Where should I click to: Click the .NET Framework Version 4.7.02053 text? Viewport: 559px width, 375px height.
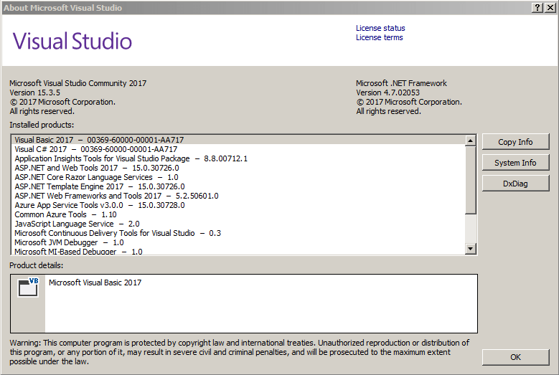(x=388, y=92)
